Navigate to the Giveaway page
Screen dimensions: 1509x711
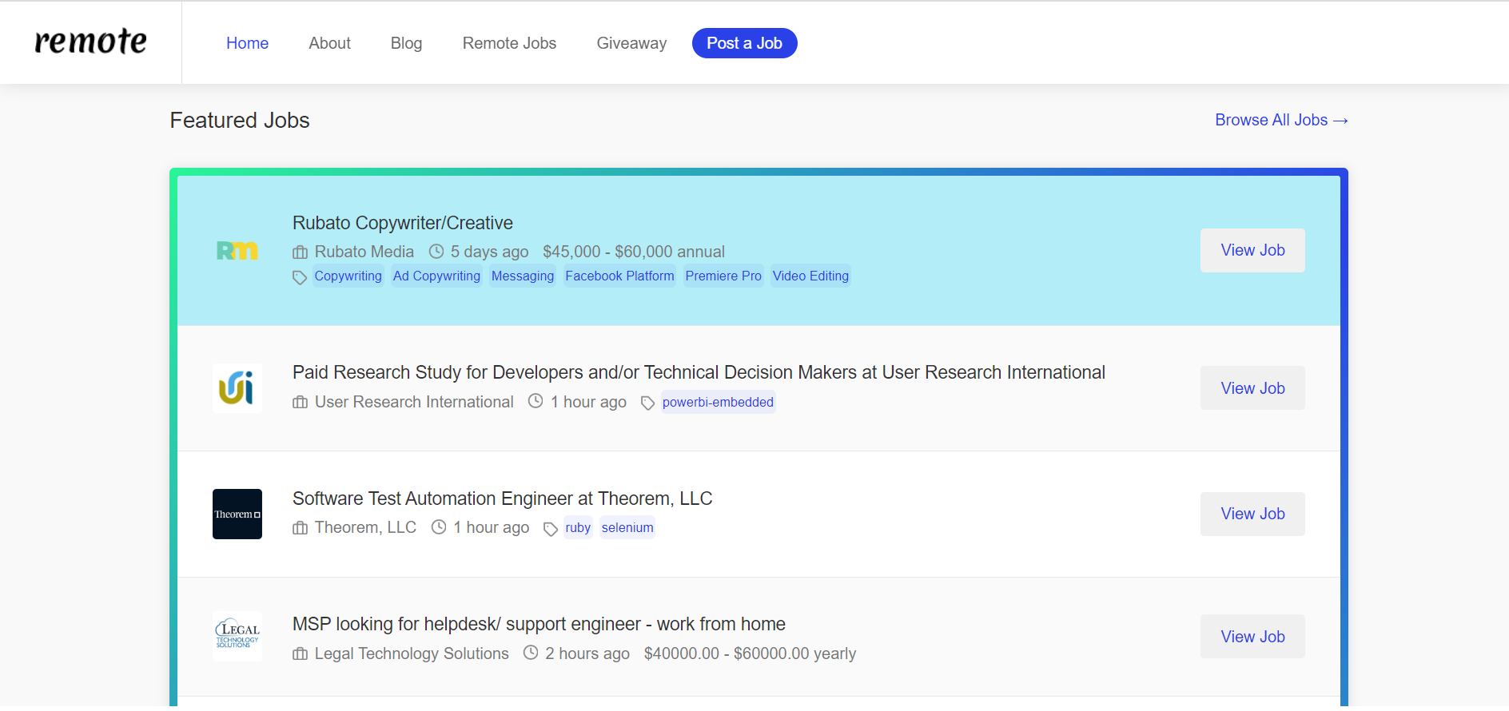631,43
